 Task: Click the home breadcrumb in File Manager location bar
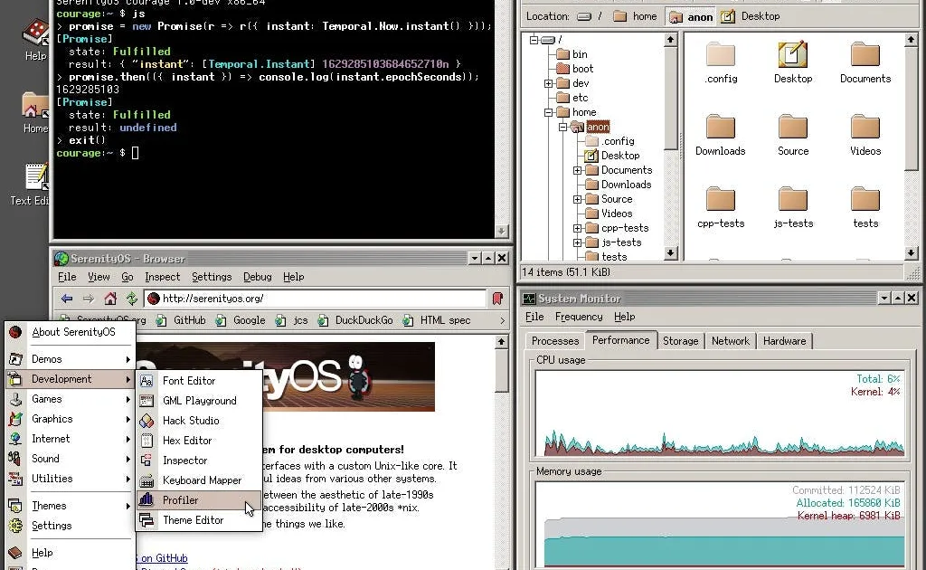tap(636, 16)
